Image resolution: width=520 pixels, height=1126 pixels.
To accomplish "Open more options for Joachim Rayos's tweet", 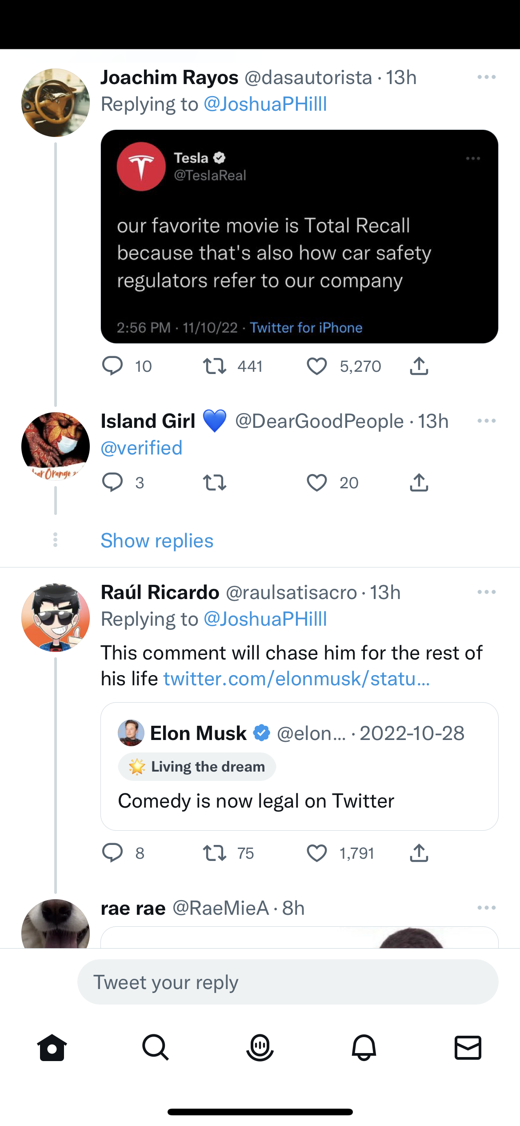I will point(486,77).
